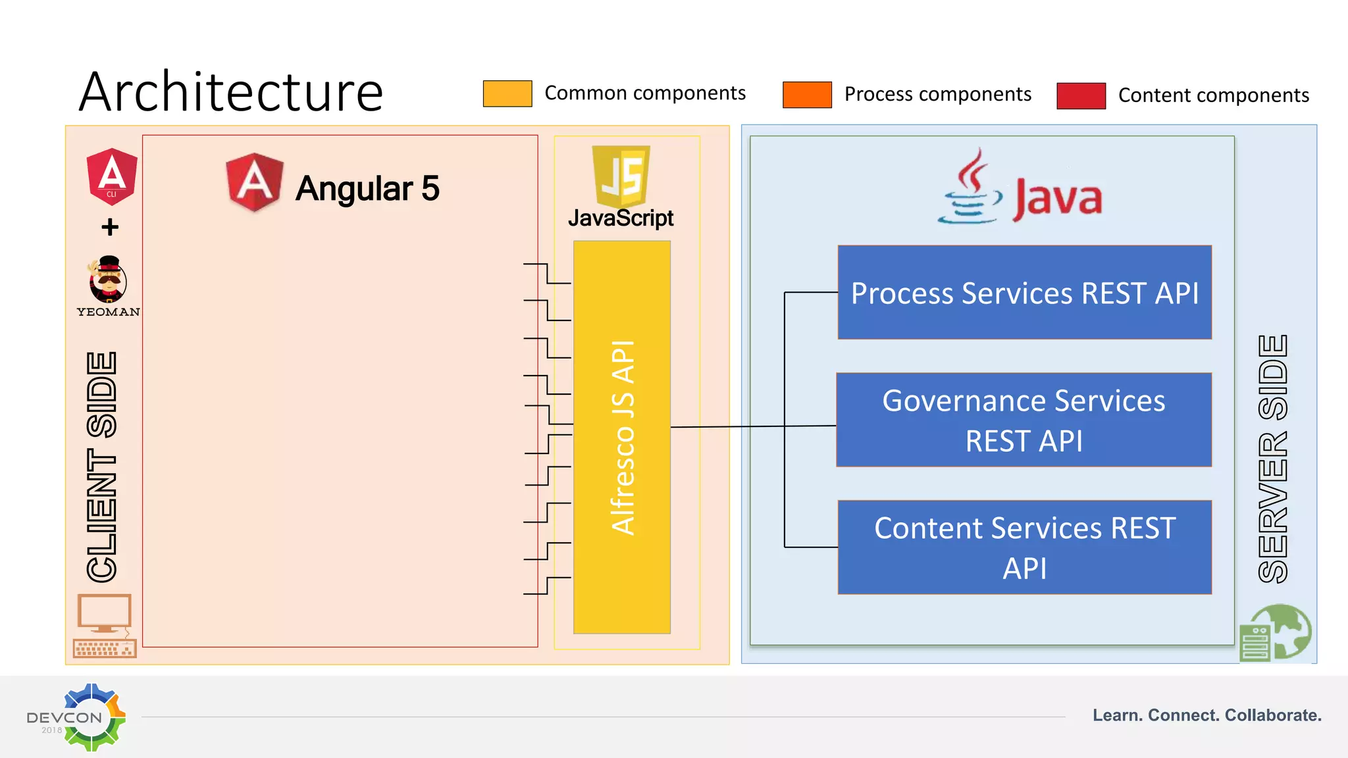Click the Angular 5 shield logo
The image size is (1348, 758).
(255, 182)
